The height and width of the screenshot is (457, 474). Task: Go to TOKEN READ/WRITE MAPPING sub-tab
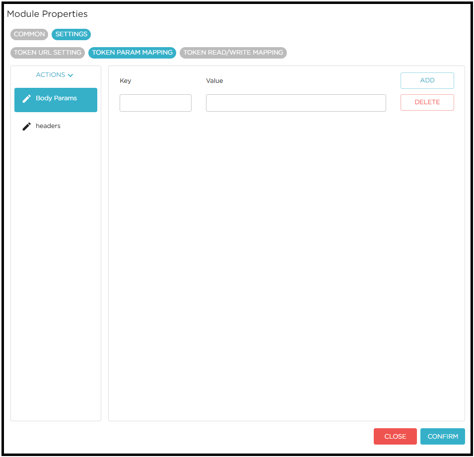click(233, 53)
